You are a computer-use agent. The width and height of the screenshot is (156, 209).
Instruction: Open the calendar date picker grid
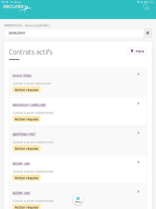coord(148,33)
